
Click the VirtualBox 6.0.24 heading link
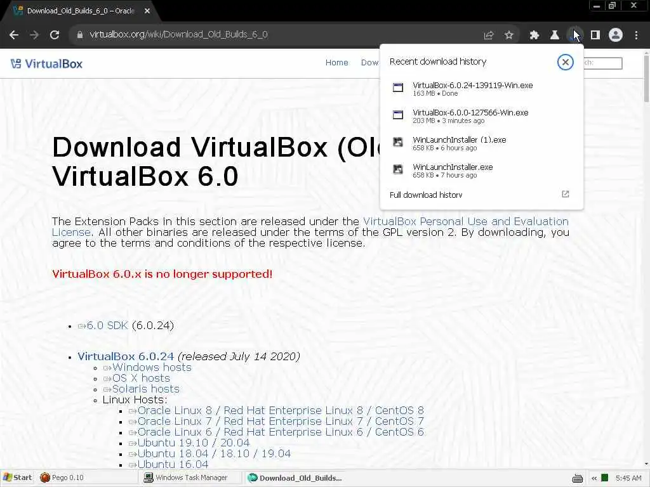tap(126, 356)
